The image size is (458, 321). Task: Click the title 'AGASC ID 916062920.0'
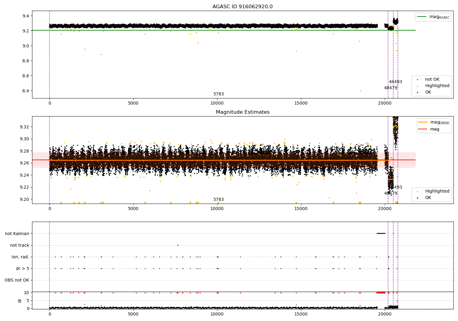tap(242, 7)
